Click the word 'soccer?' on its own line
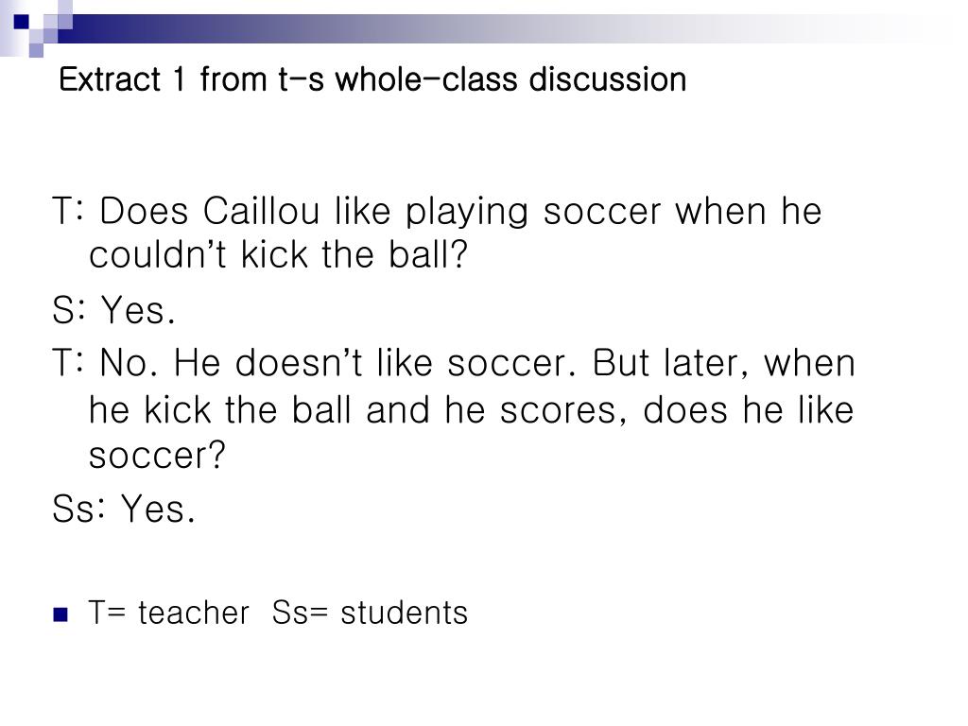Screen dimensions: 968x726 (x=158, y=456)
